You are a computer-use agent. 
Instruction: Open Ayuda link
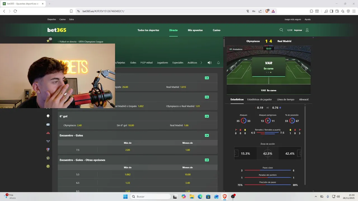[307, 20]
